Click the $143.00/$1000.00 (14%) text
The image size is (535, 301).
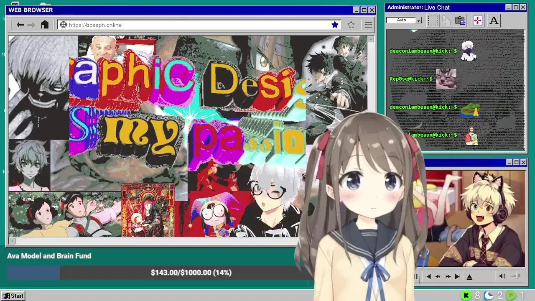click(191, 273)
